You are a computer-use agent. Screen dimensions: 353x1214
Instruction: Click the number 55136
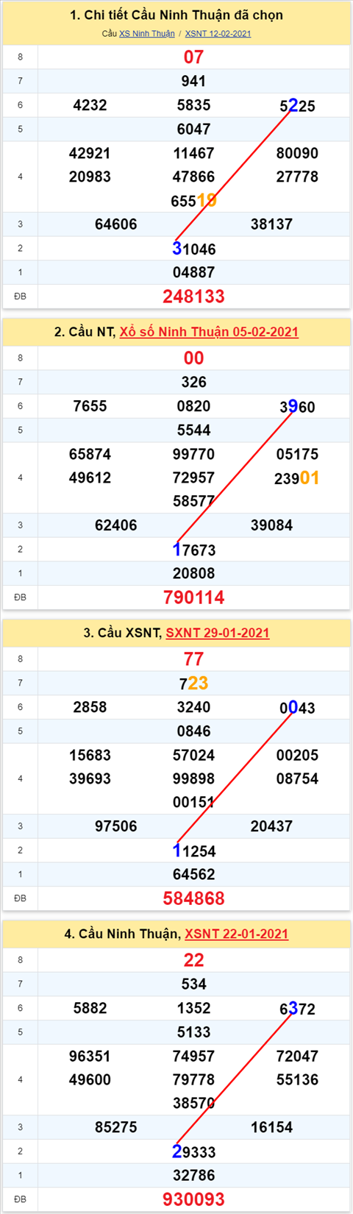tap(297, 1079)
